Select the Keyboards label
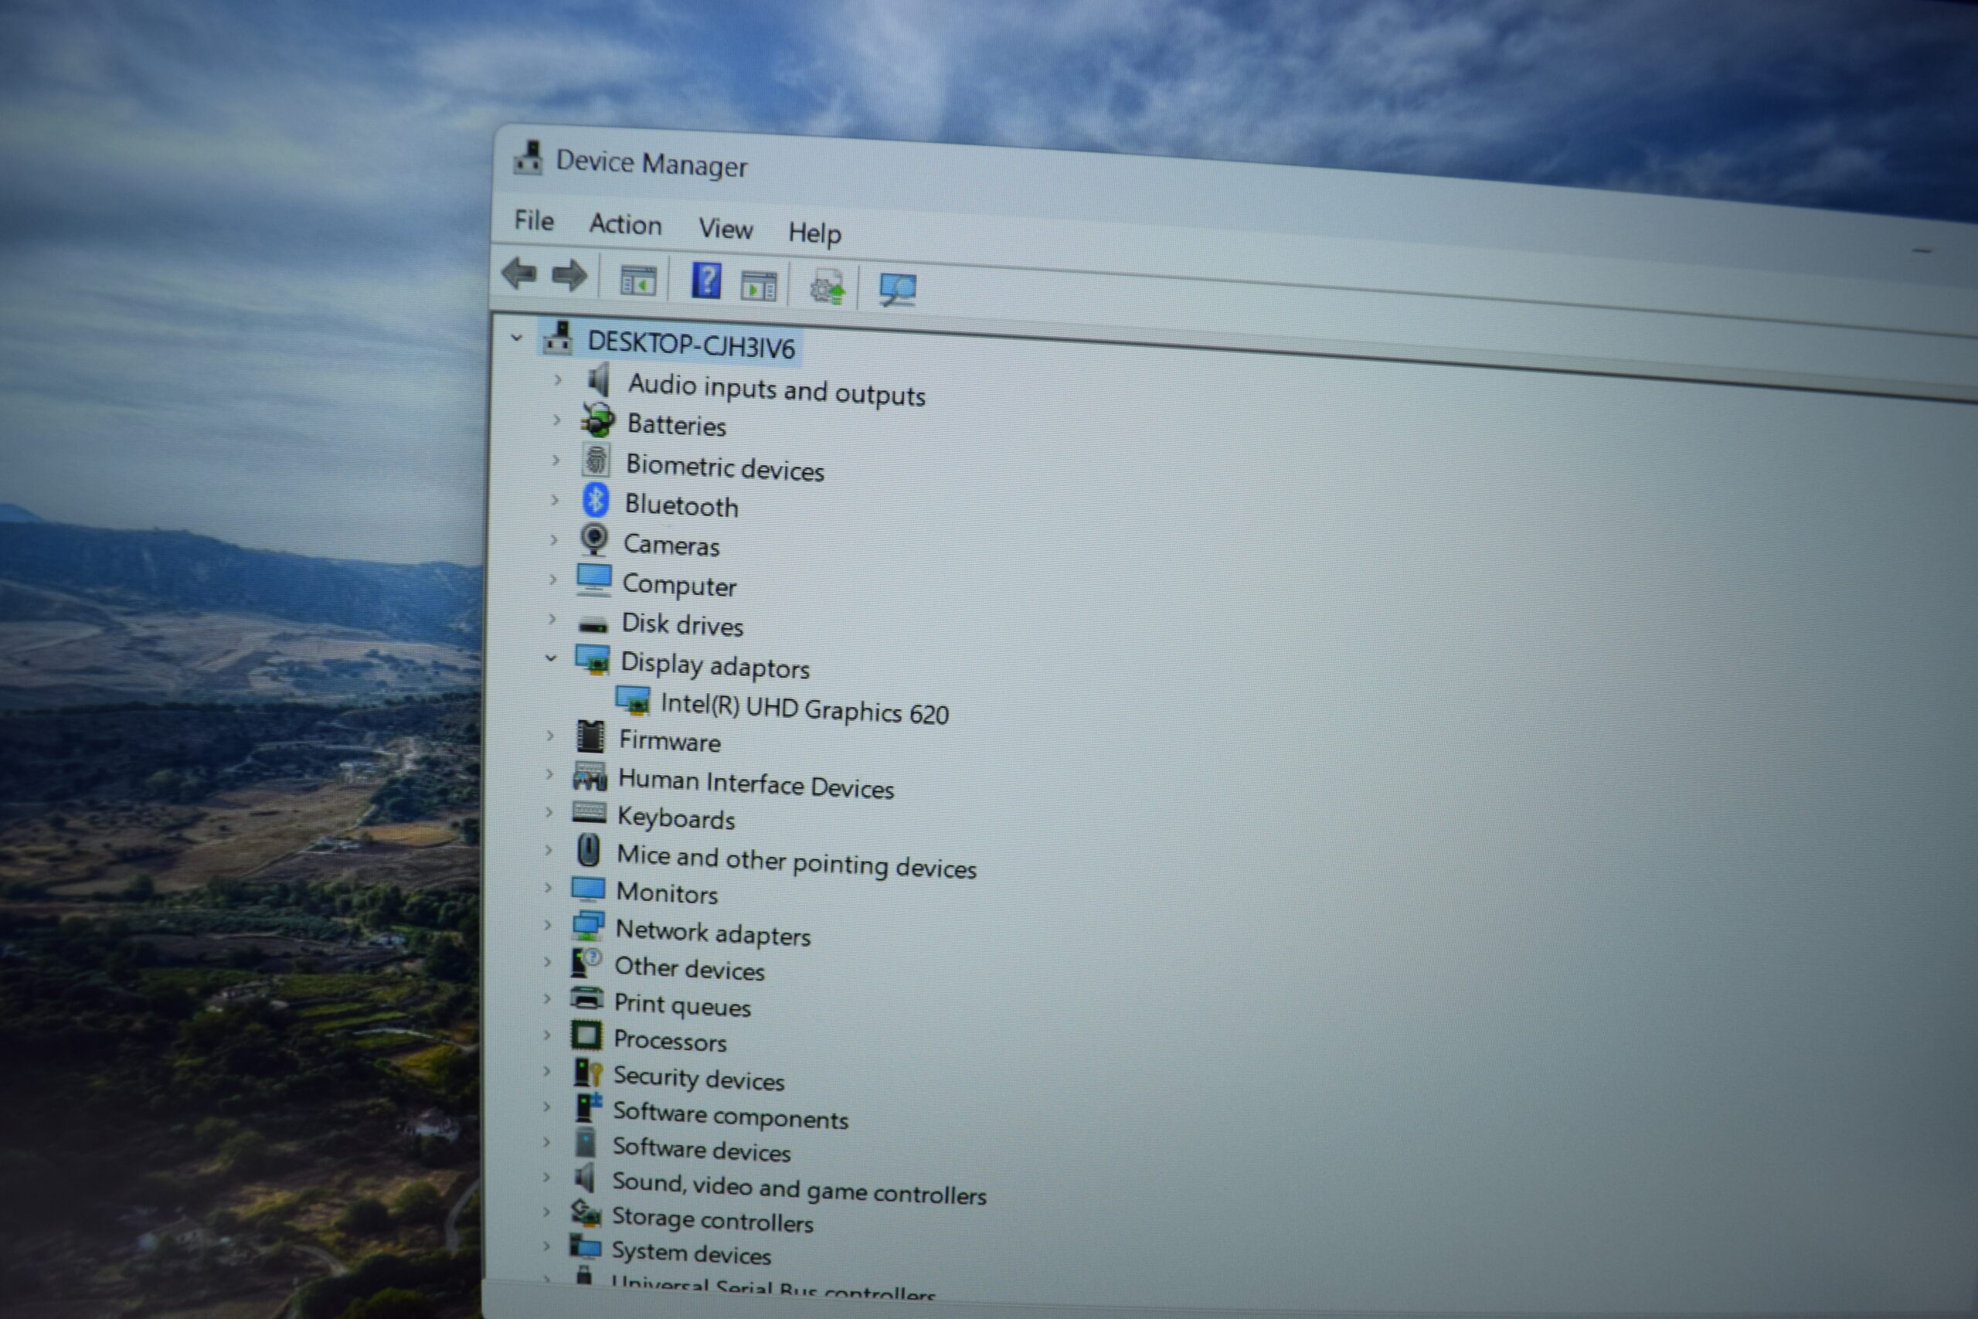This screenshot has height=1319, width=1978. pyautogui.click(x=676, y=818)
